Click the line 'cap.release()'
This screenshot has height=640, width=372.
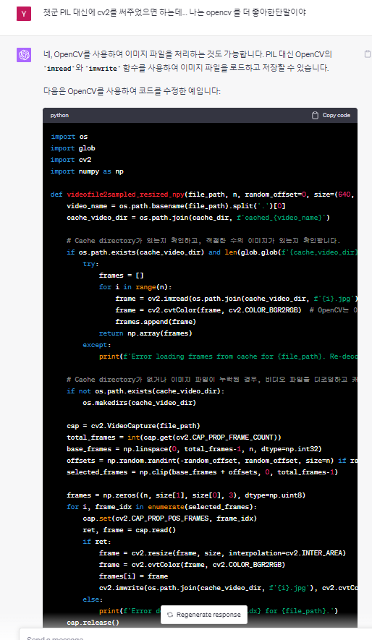[x=93, y=623]
